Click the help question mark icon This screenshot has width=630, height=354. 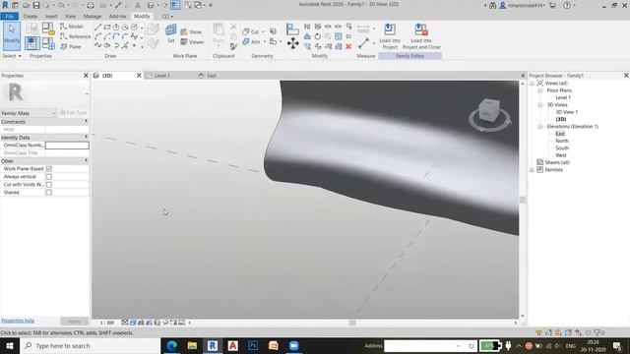click(567, 5)
